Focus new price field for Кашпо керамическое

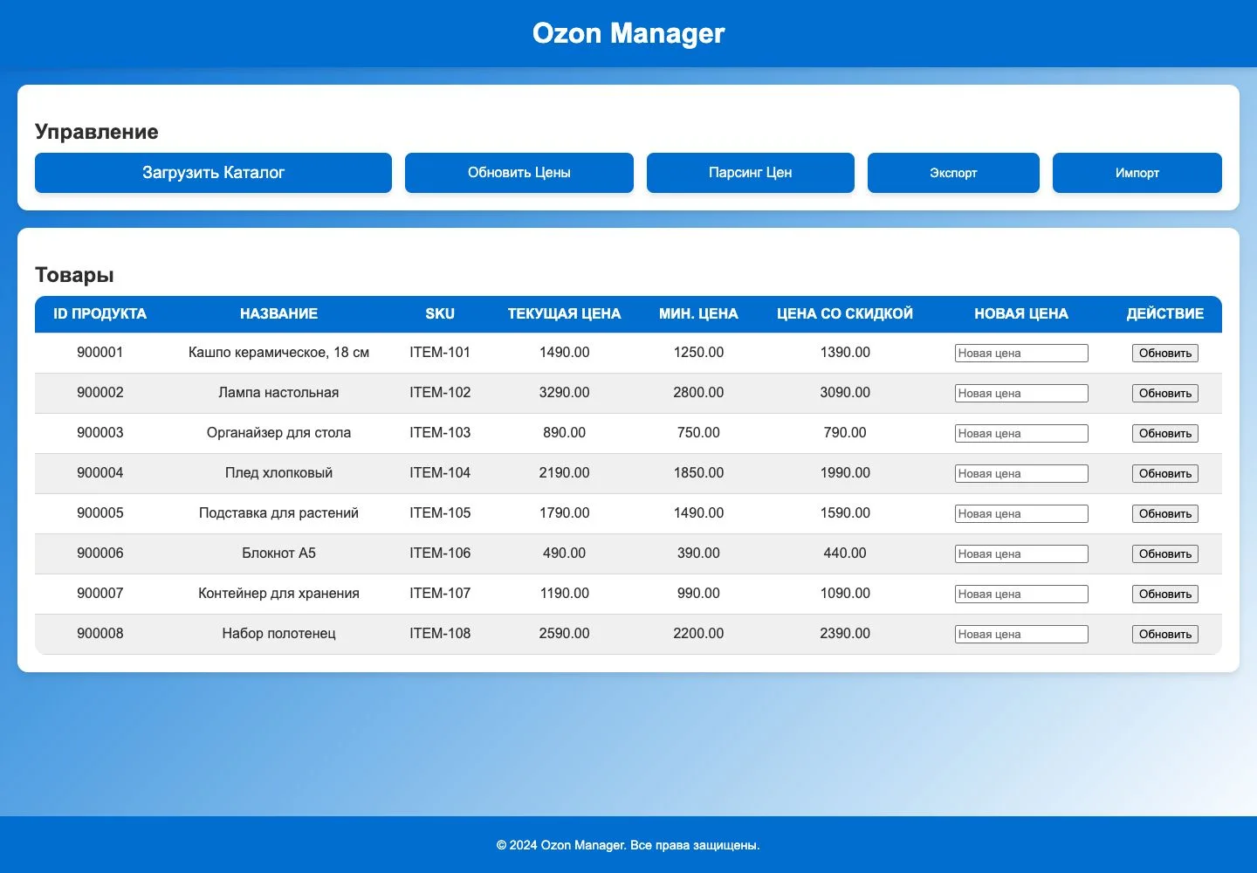[1021, 353]
